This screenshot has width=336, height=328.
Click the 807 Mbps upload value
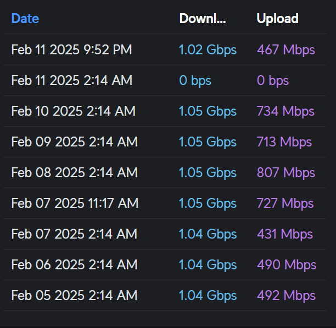point(286,173)
